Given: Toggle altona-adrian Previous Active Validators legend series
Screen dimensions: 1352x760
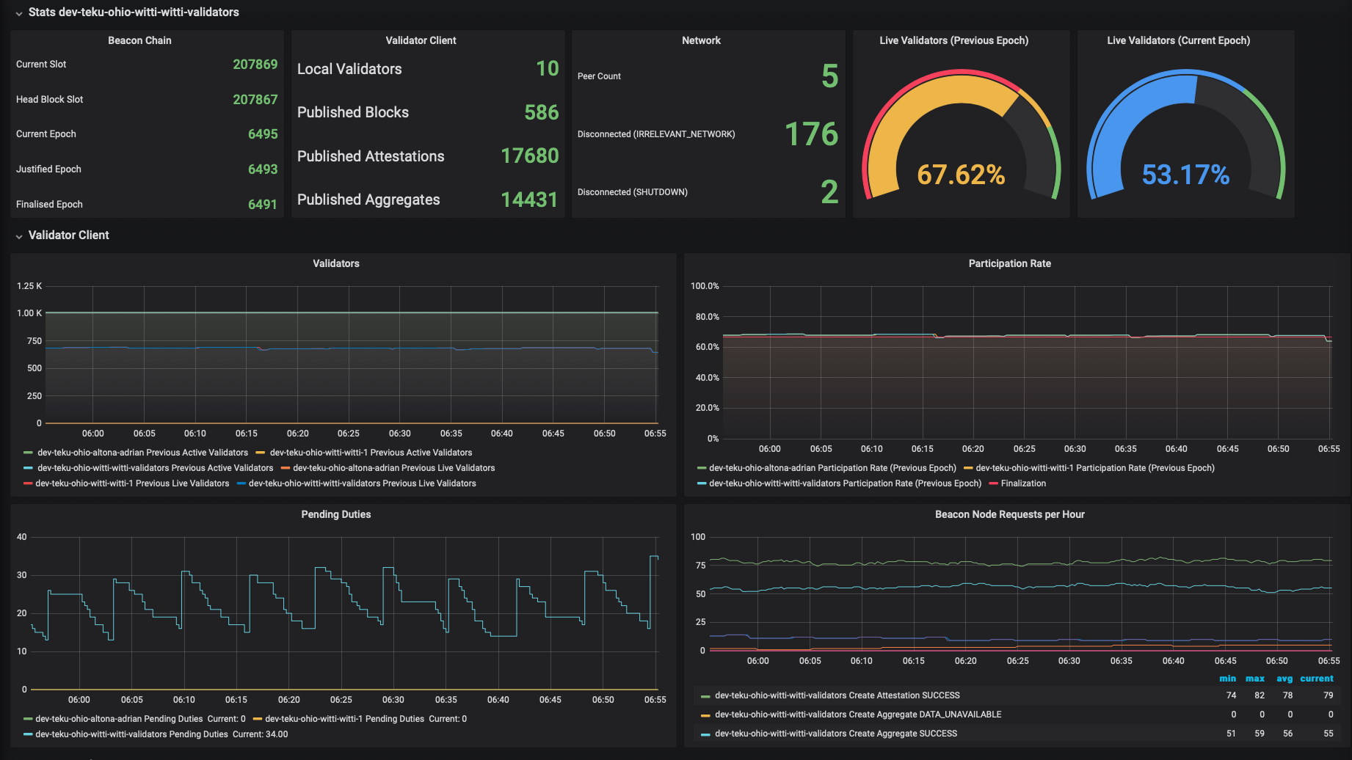Looking at the screenshot, I should [x=142, y=453].
